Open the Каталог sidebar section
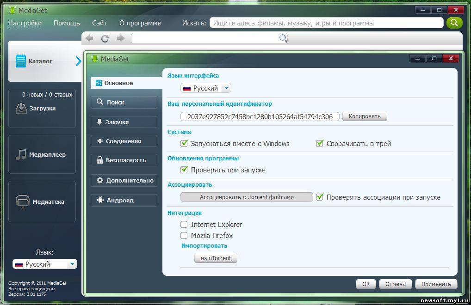The image size is (471, 305). 45,61
